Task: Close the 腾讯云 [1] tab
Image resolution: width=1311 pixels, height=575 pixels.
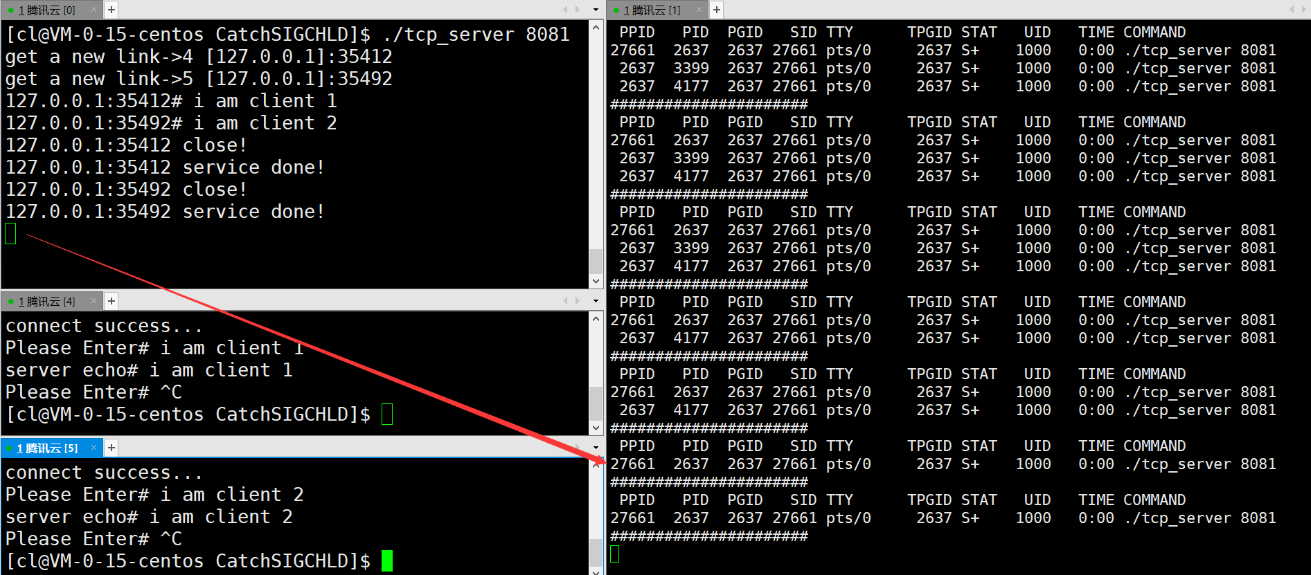Action: [x=699, y=10]
